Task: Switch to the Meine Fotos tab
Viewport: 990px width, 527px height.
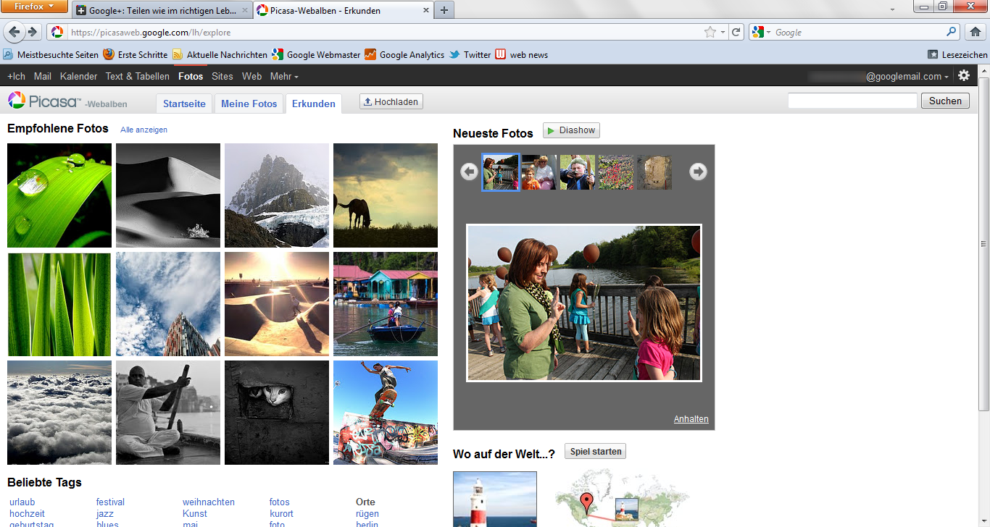Action: [x=249, y=104]
